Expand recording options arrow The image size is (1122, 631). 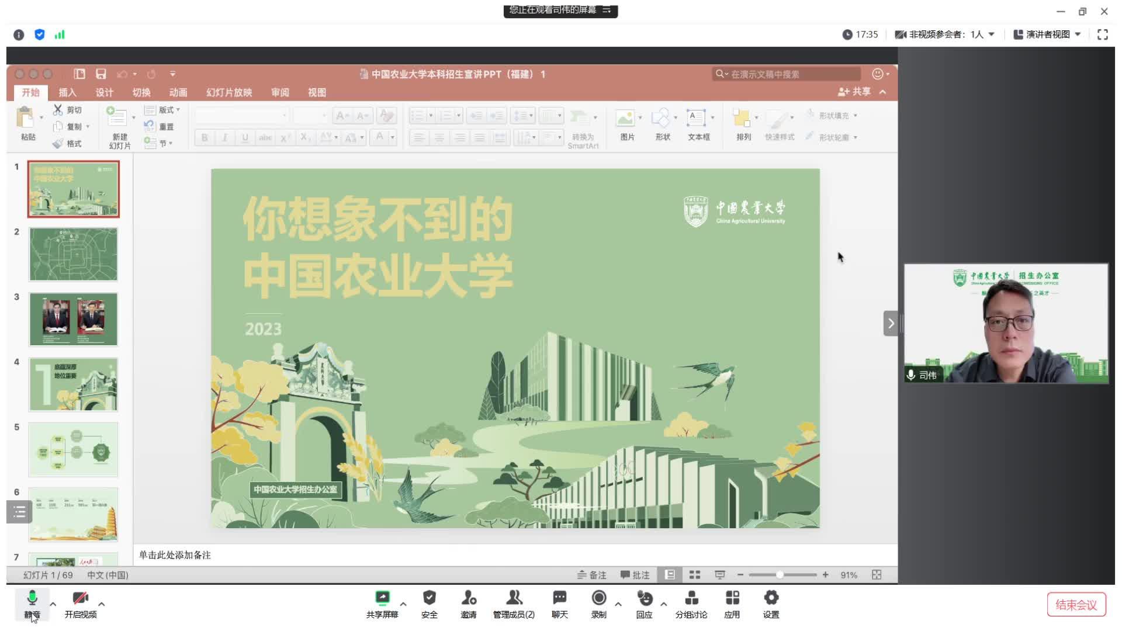click(618, 604)
